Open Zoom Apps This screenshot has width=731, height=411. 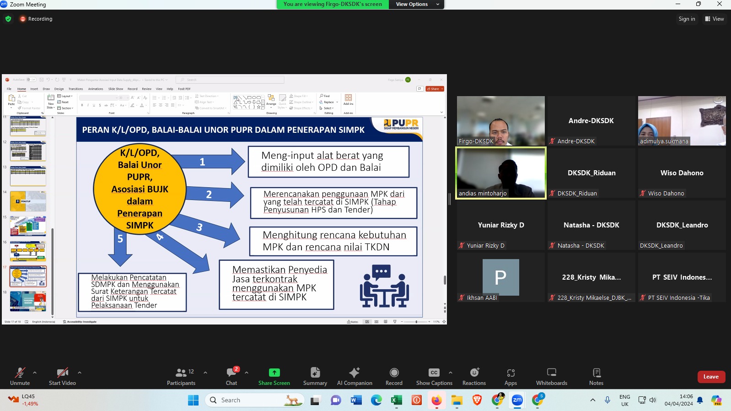511,377
